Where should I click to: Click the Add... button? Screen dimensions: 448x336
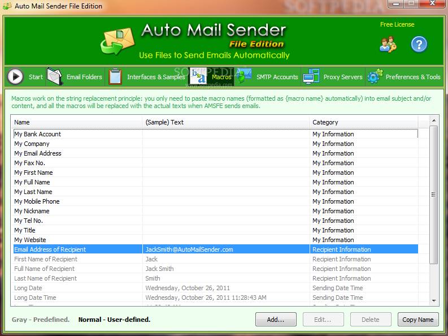[x=276, y=320]
